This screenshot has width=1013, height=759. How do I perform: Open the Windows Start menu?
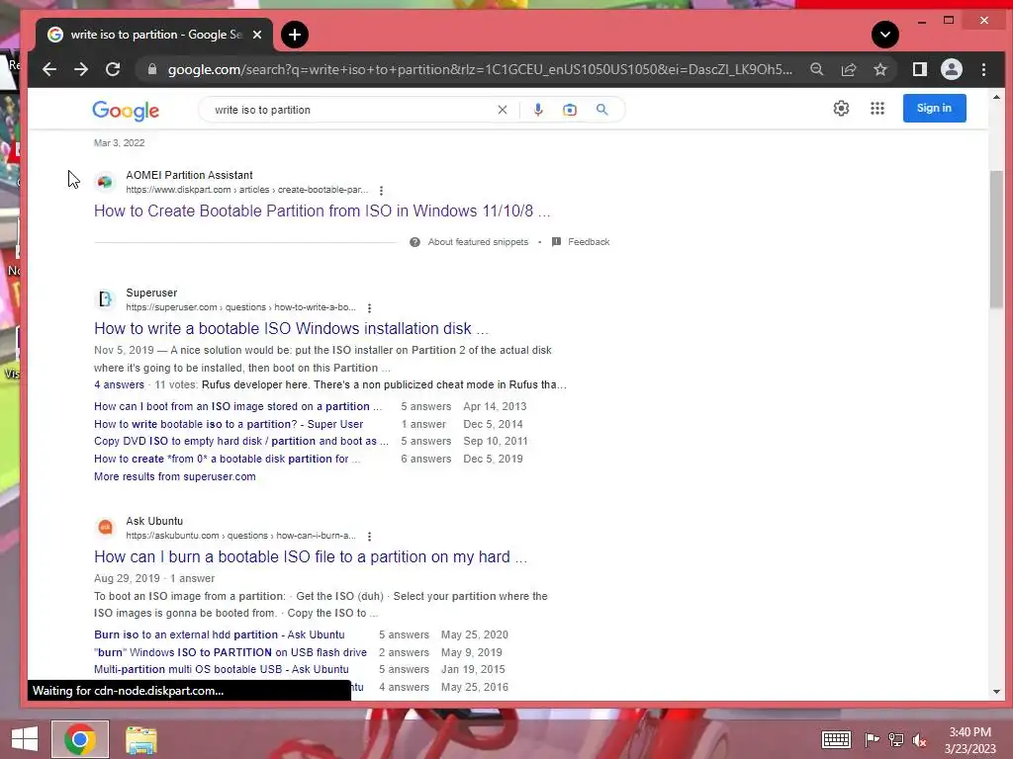click(x=25, y=739)
